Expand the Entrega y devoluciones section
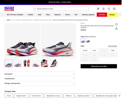The height and width of the screenshot is (98, 123). coord(40,83)
